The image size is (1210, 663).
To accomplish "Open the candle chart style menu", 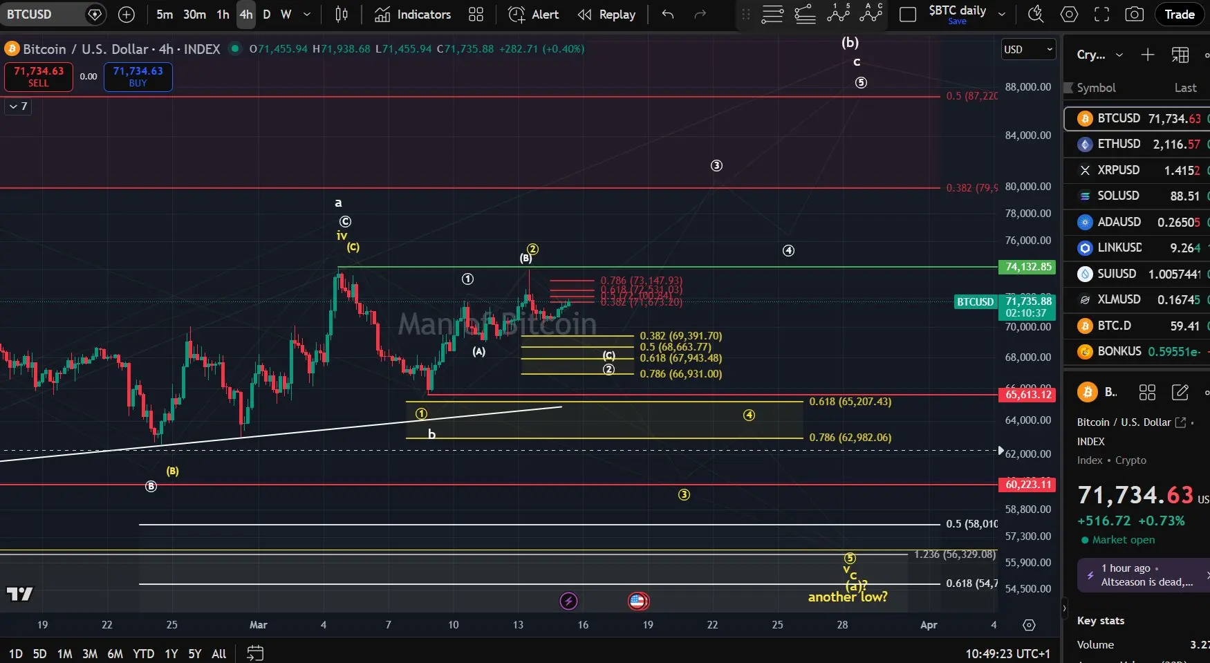I will pyautogui.click(x=342, y=14).
